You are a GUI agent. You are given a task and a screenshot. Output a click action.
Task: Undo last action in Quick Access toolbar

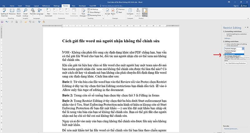click(6, 22)
